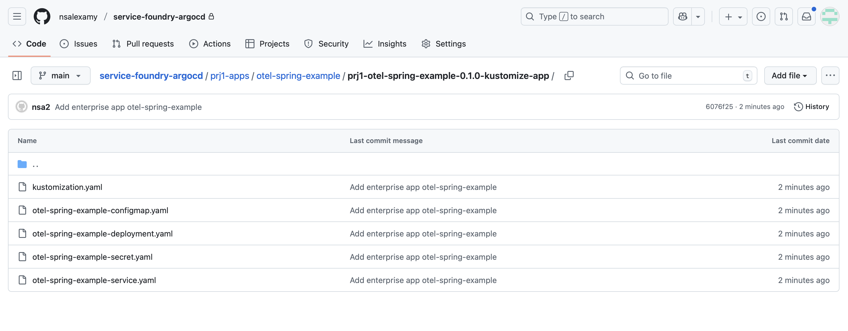
Task: Open the create new plus menu
Action: click(x=733, y=16)
